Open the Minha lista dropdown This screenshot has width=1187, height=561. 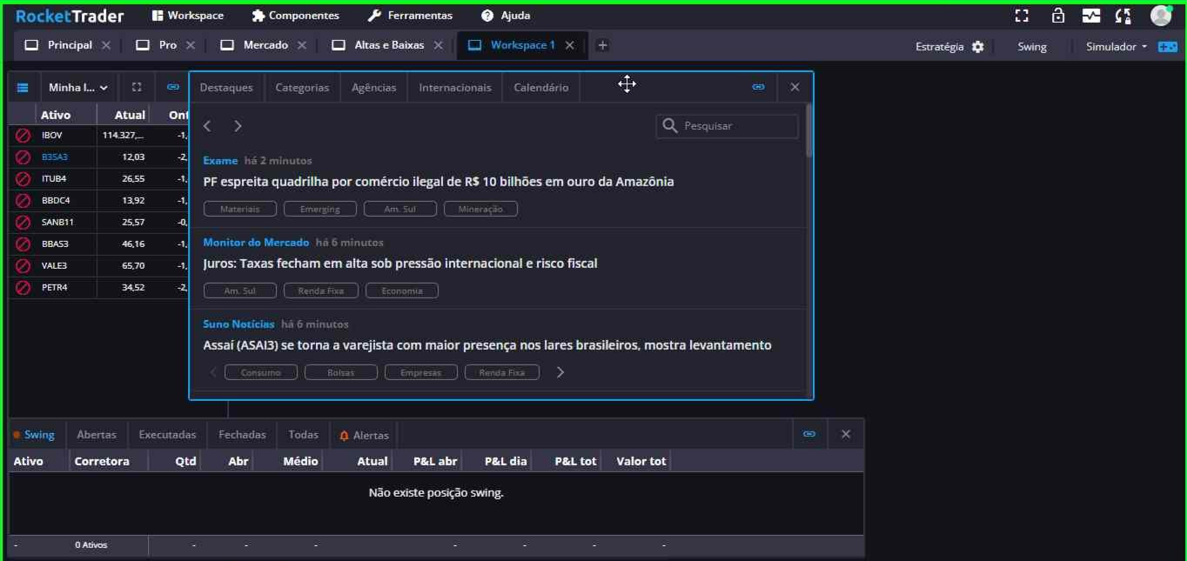click(78, 88)
